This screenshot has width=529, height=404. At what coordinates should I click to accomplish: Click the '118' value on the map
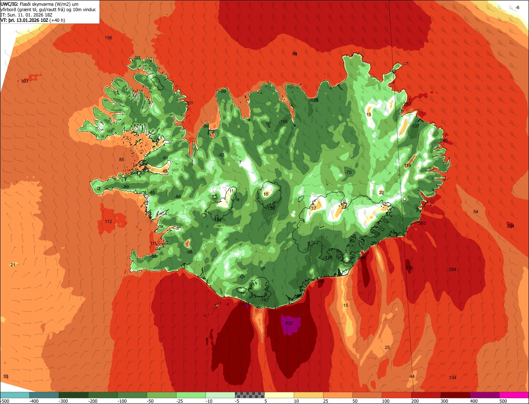coord(407,166)
